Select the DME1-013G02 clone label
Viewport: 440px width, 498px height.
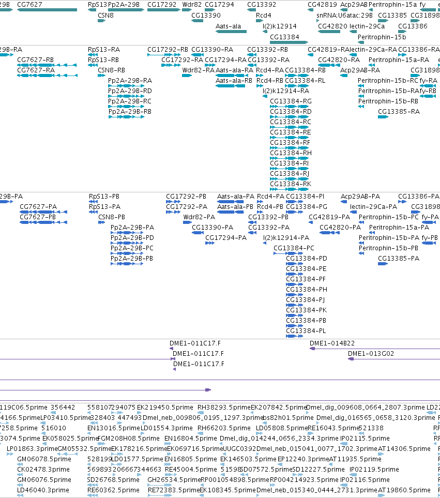click(x=371, y=354)
